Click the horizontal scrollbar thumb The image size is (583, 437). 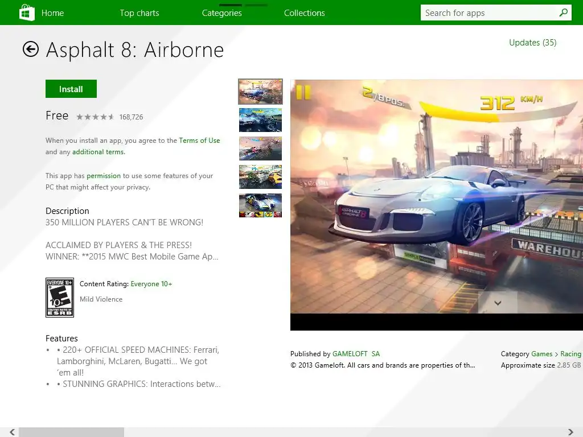(x=71, y=432)
